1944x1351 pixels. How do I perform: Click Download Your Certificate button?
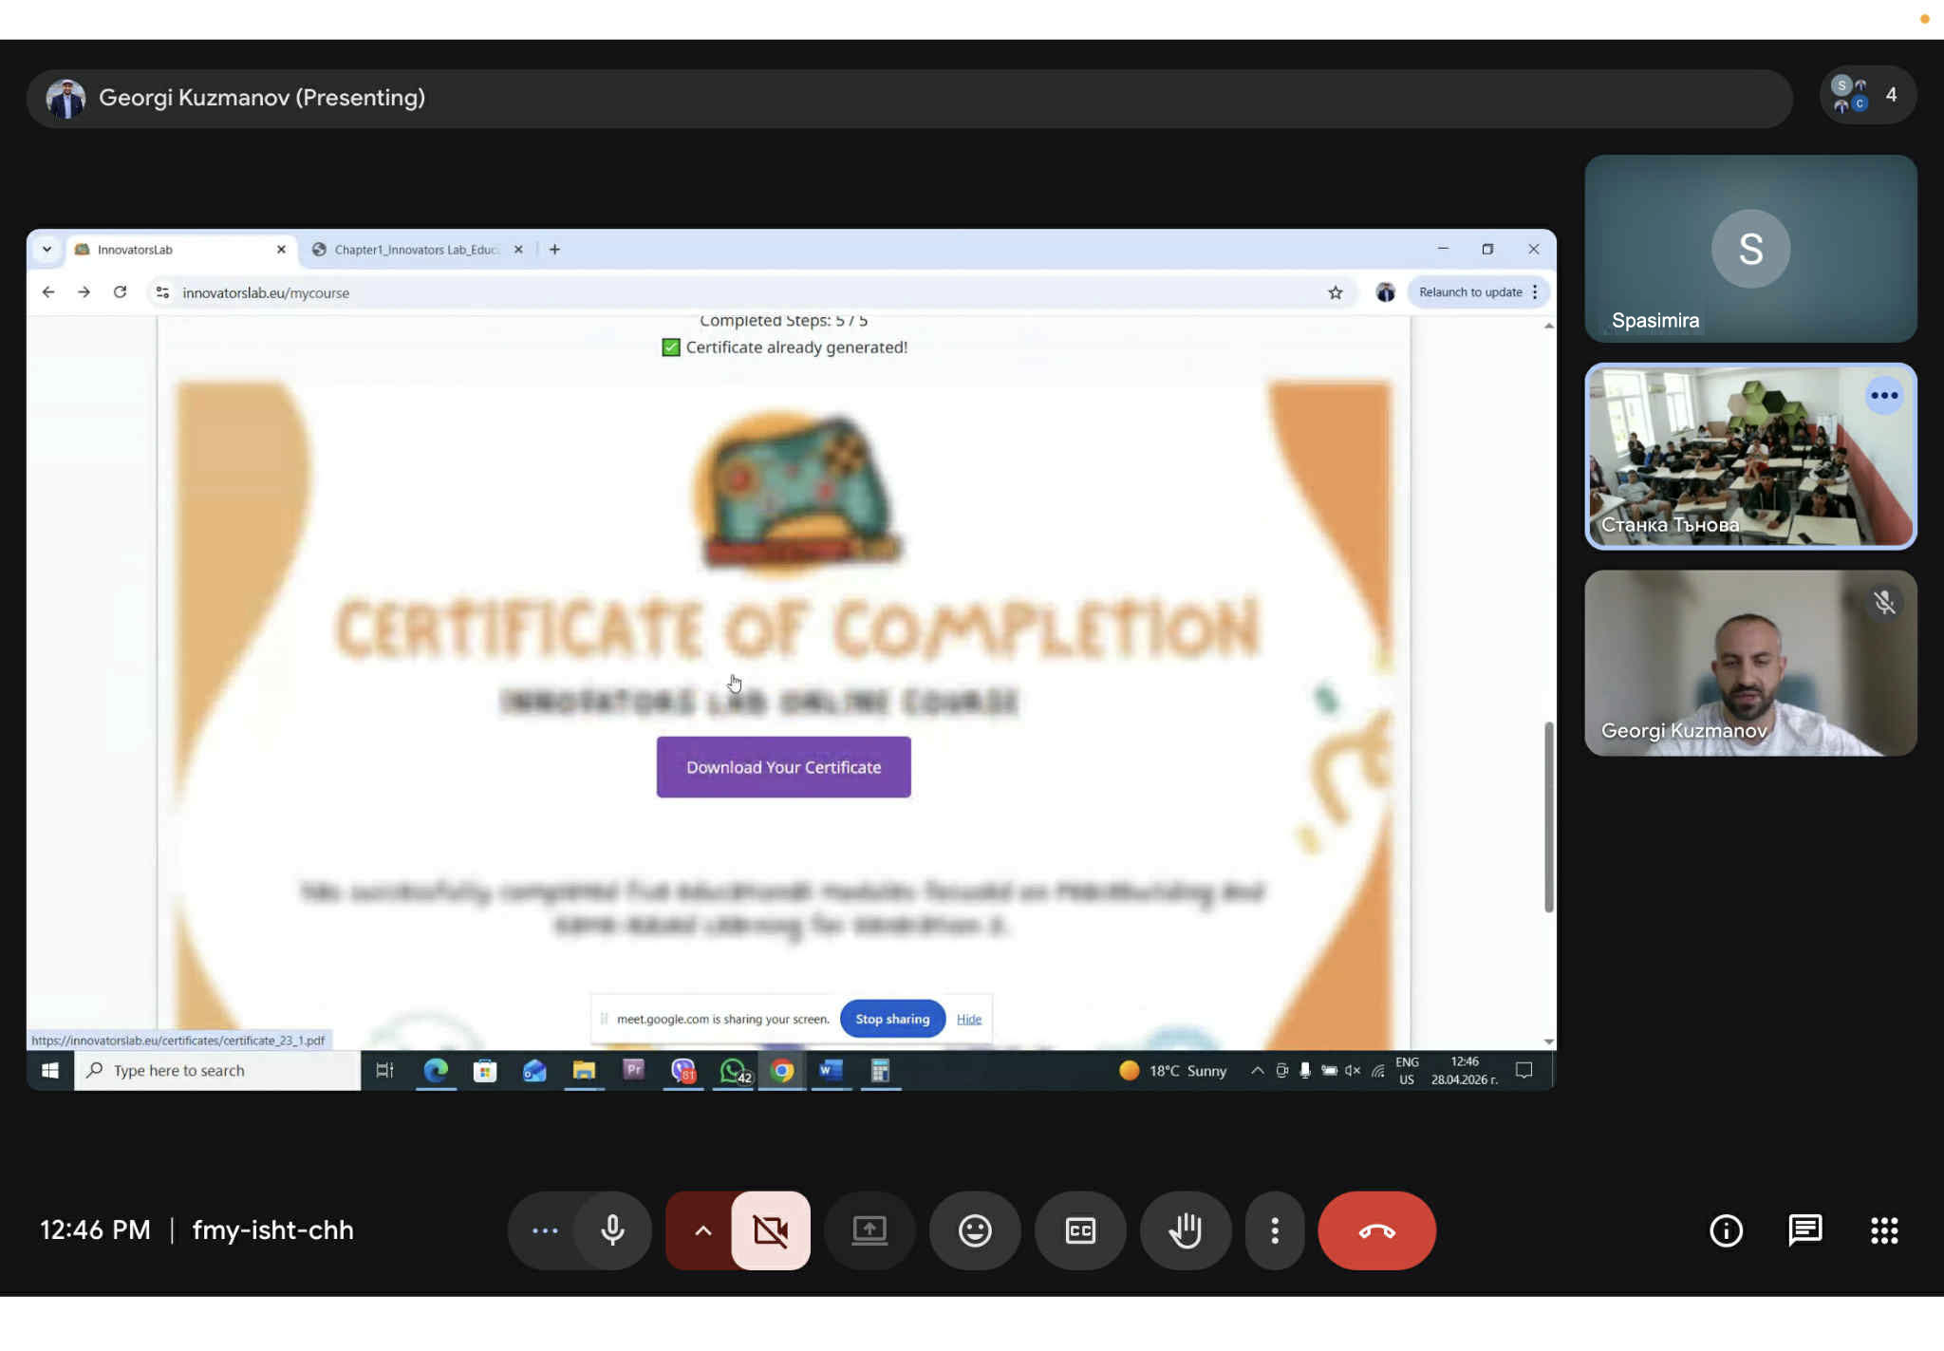[x=783, y=767]
